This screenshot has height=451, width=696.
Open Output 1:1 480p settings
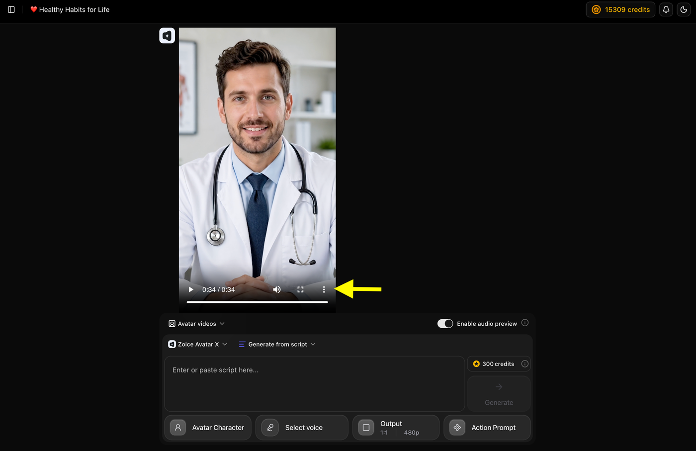396,428
